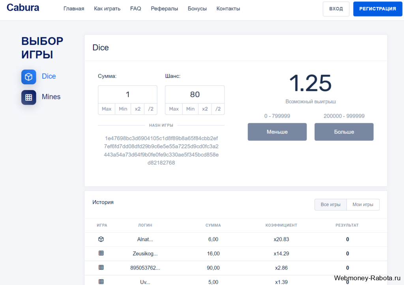
Task: Focus the Шанс chance input field
Action: pyautogui.click(x=195, y=94)
